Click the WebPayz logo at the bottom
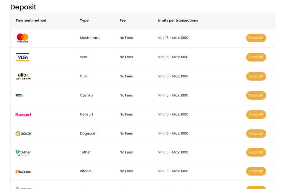Image resolution: width=284 pixels, height=189 pixels. point(23,188)
